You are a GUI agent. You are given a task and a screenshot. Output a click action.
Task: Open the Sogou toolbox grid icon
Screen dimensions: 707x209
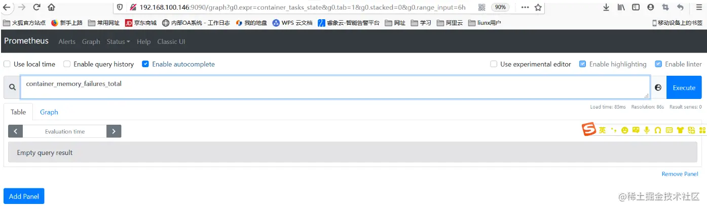(702, 130)
